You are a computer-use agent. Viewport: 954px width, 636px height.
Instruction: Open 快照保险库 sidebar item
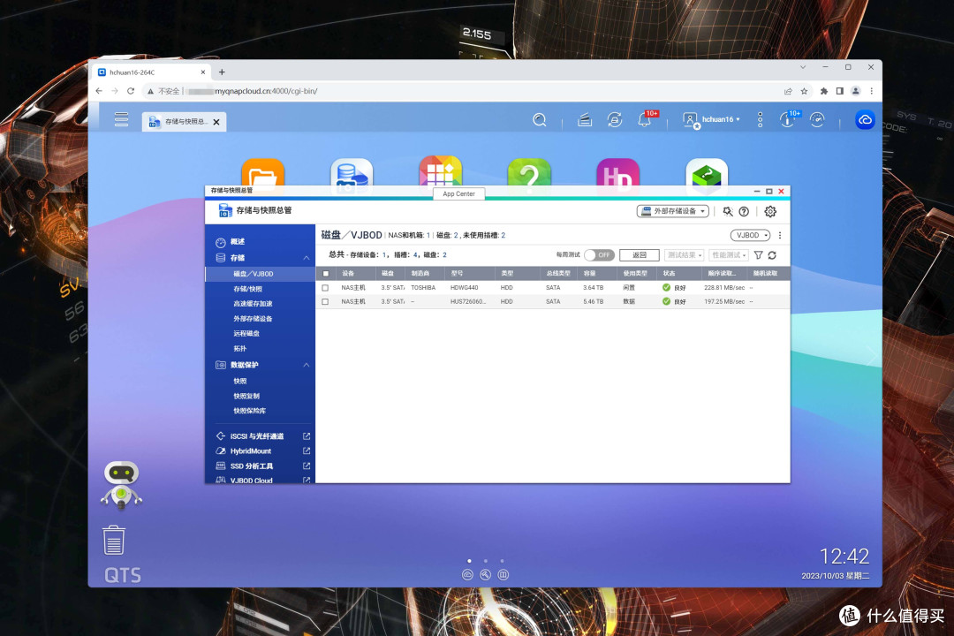[x=249, y=411]
